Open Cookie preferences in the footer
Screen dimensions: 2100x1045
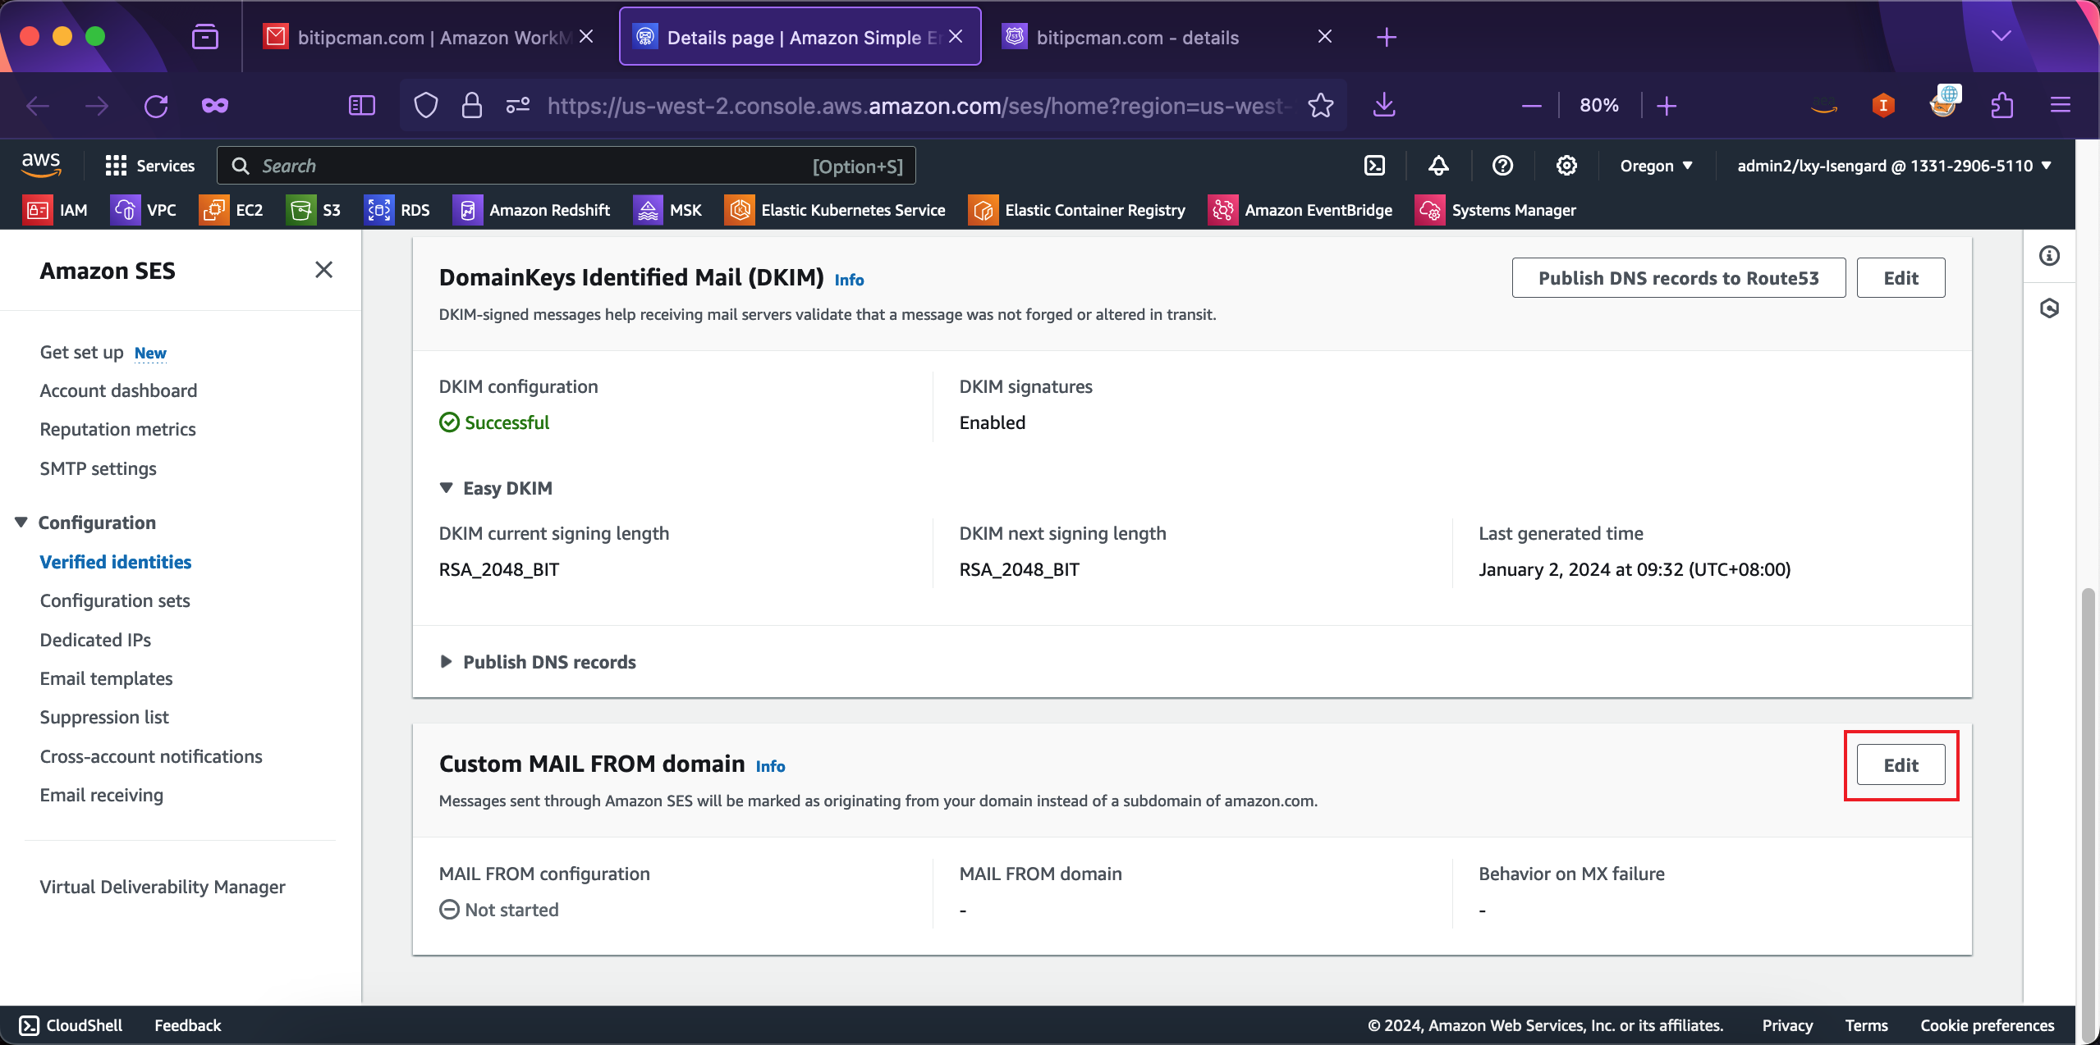click(x=1988, y=1025)
